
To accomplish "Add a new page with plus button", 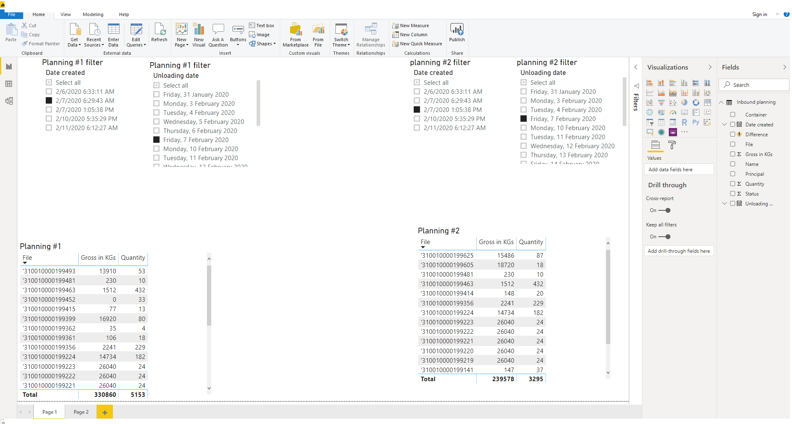I will pos(105,412).
